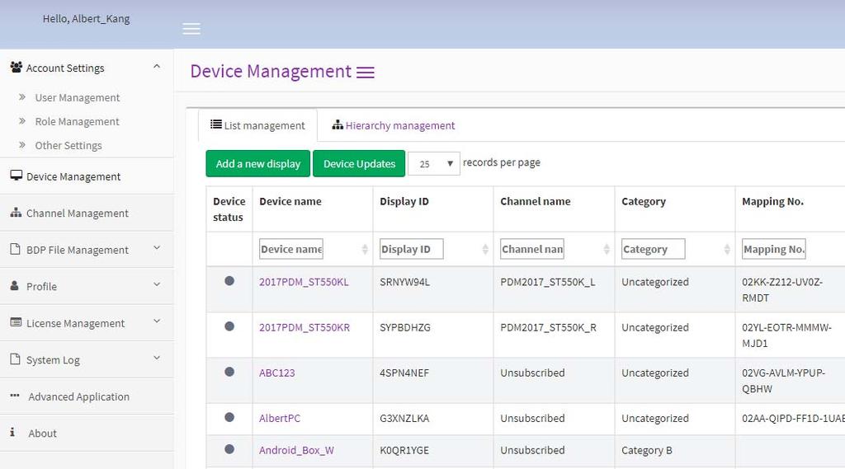The width and height of the screenshot is (845, 469).
Task: Open the About page in sidebar
Action: pos(87,433)
